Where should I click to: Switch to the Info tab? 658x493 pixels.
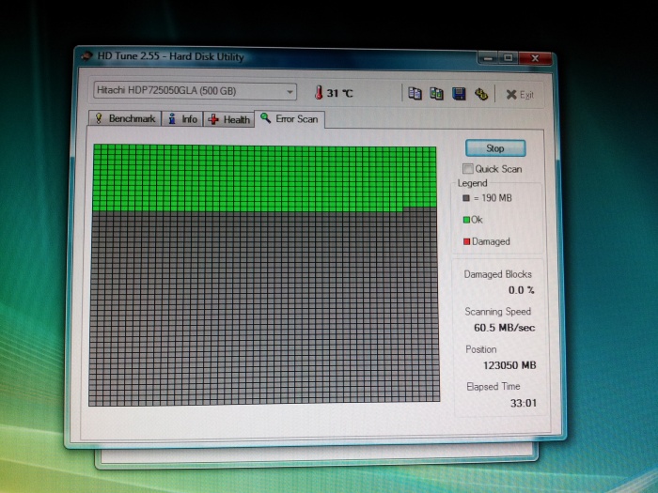point(182,119)
